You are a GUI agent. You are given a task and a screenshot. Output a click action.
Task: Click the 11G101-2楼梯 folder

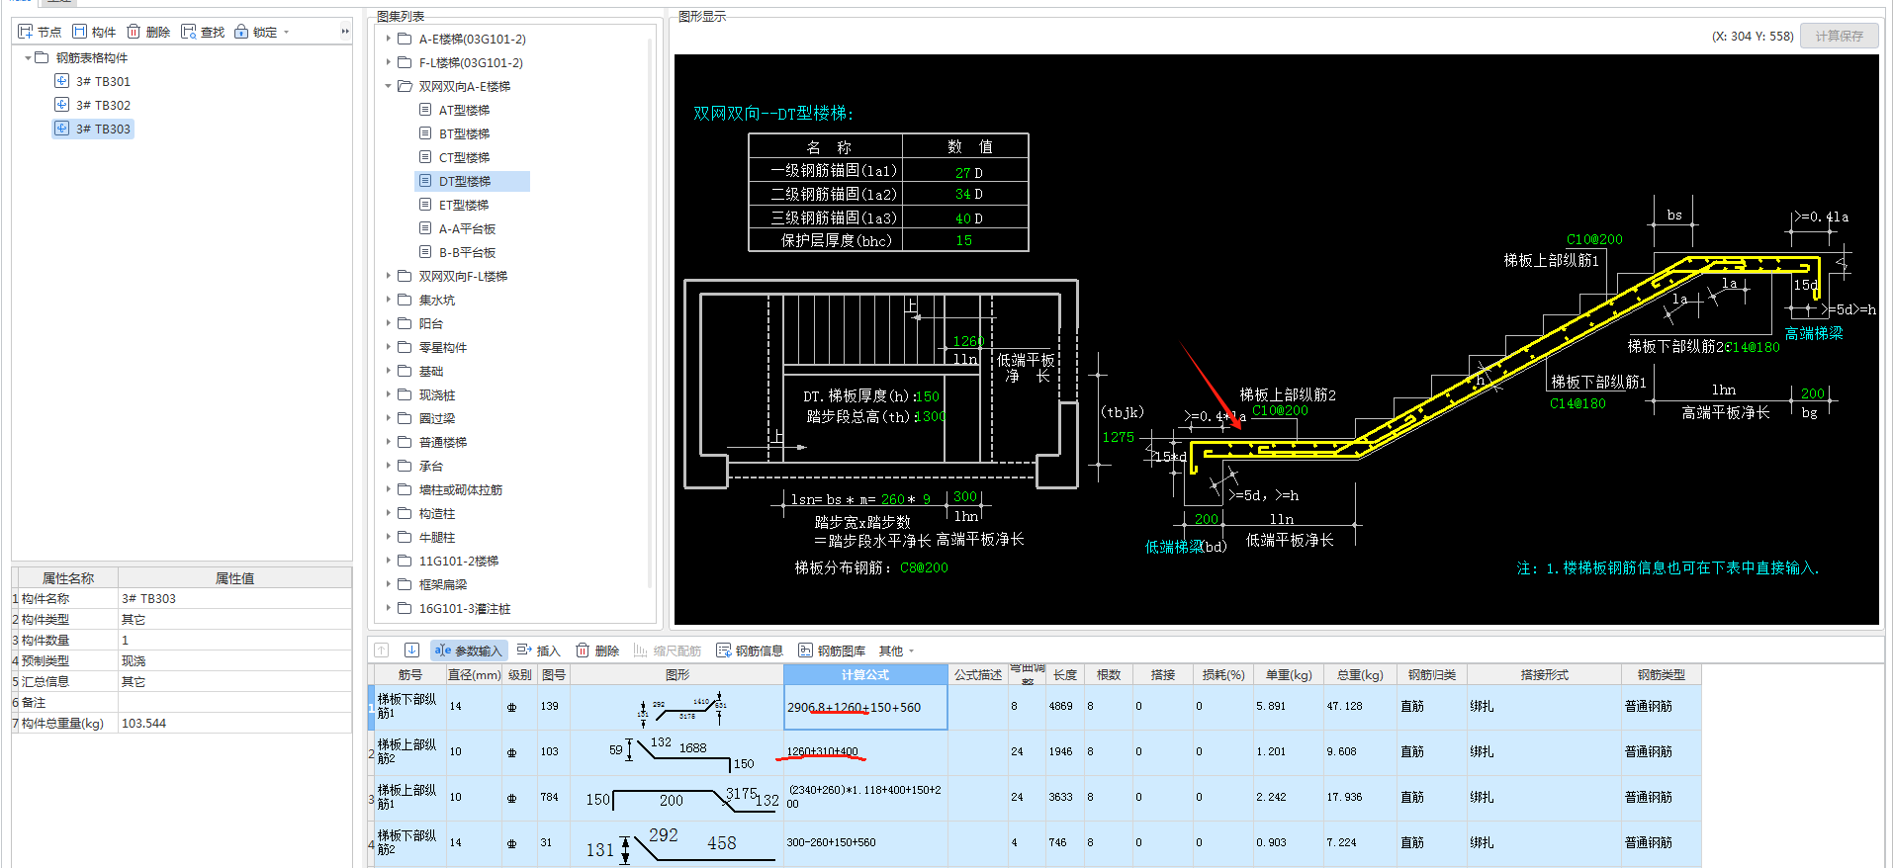coord(458,562)
